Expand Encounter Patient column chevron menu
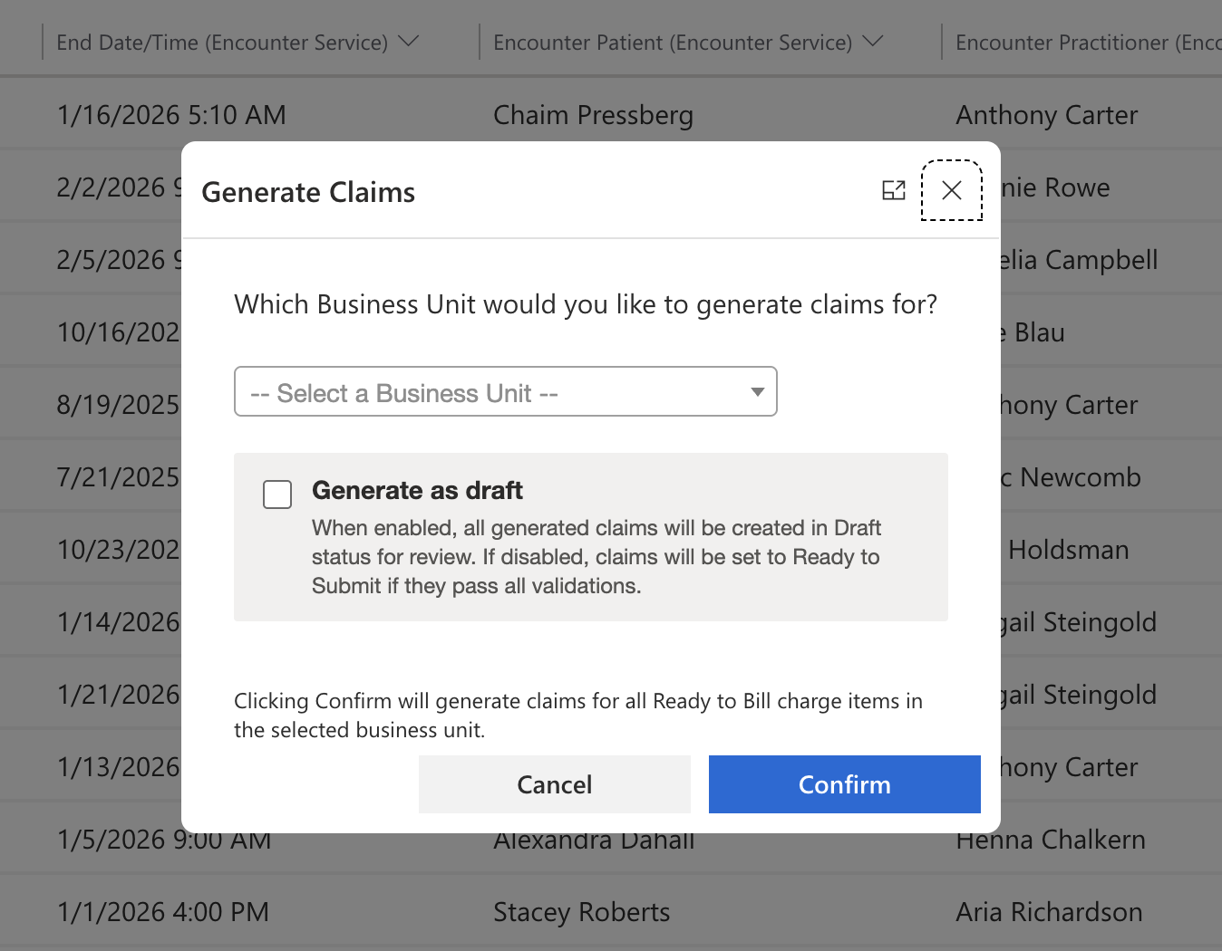 click(873, 42)
